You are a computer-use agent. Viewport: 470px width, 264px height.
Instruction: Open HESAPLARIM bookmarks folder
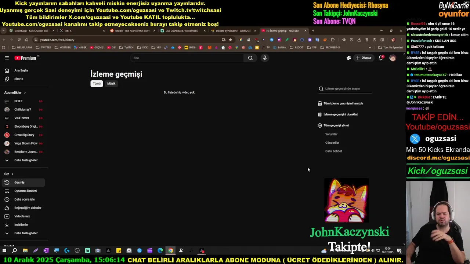click(x=22, y=48)
